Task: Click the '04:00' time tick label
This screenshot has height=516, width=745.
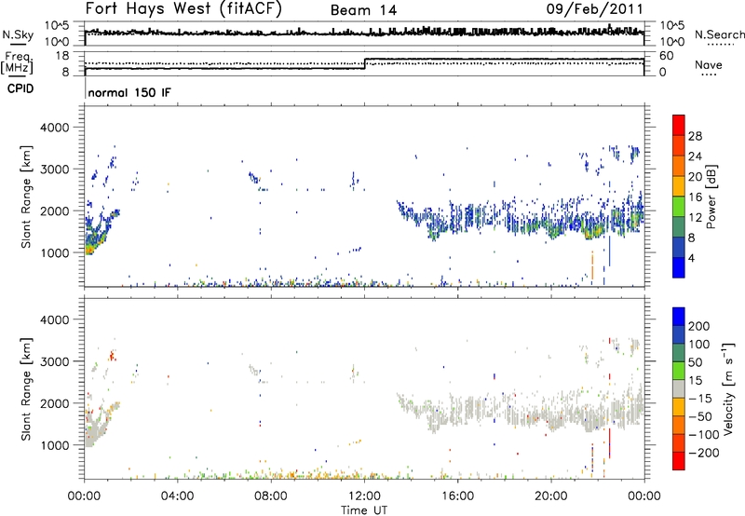Action: pos(177,496)
